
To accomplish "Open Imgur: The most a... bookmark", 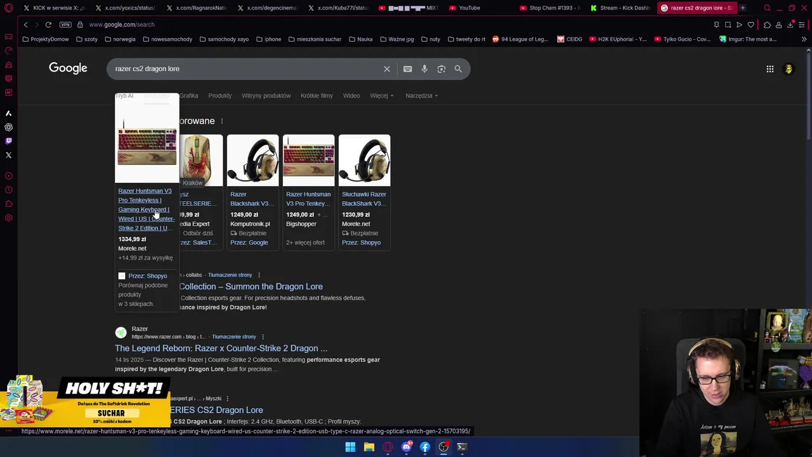I will click(748, 39).
